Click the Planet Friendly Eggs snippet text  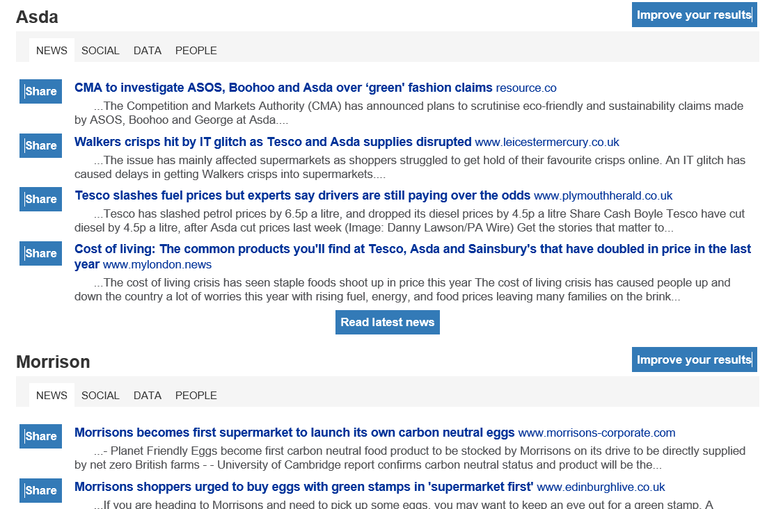click(x=410, y=458)
